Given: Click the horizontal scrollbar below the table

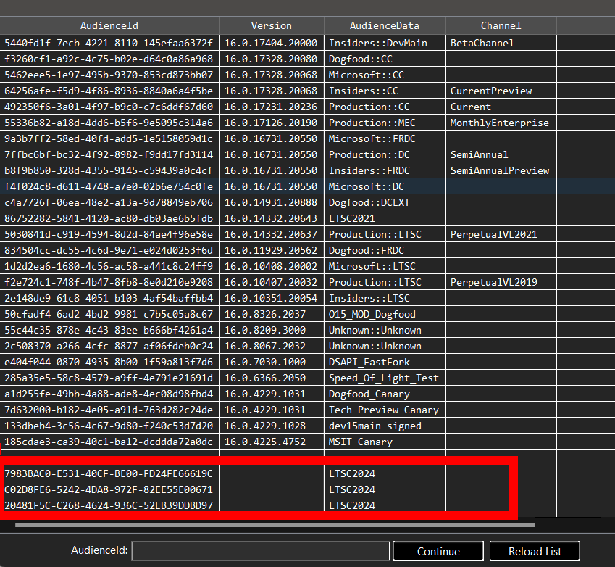Looking at the screenshot, I should [x=275, y=525].
